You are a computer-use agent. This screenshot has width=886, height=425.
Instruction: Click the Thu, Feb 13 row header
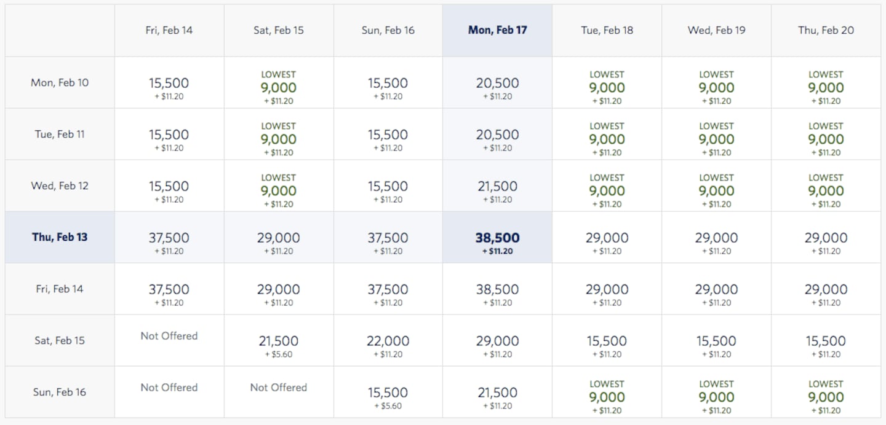(x=60, y=237)
